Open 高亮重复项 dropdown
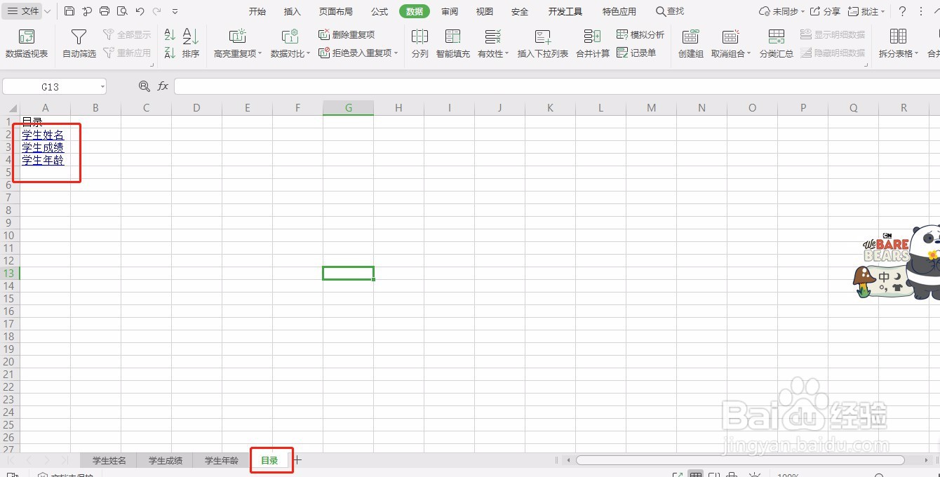Viewport: 940px width, 477px height. pos(238,43)
